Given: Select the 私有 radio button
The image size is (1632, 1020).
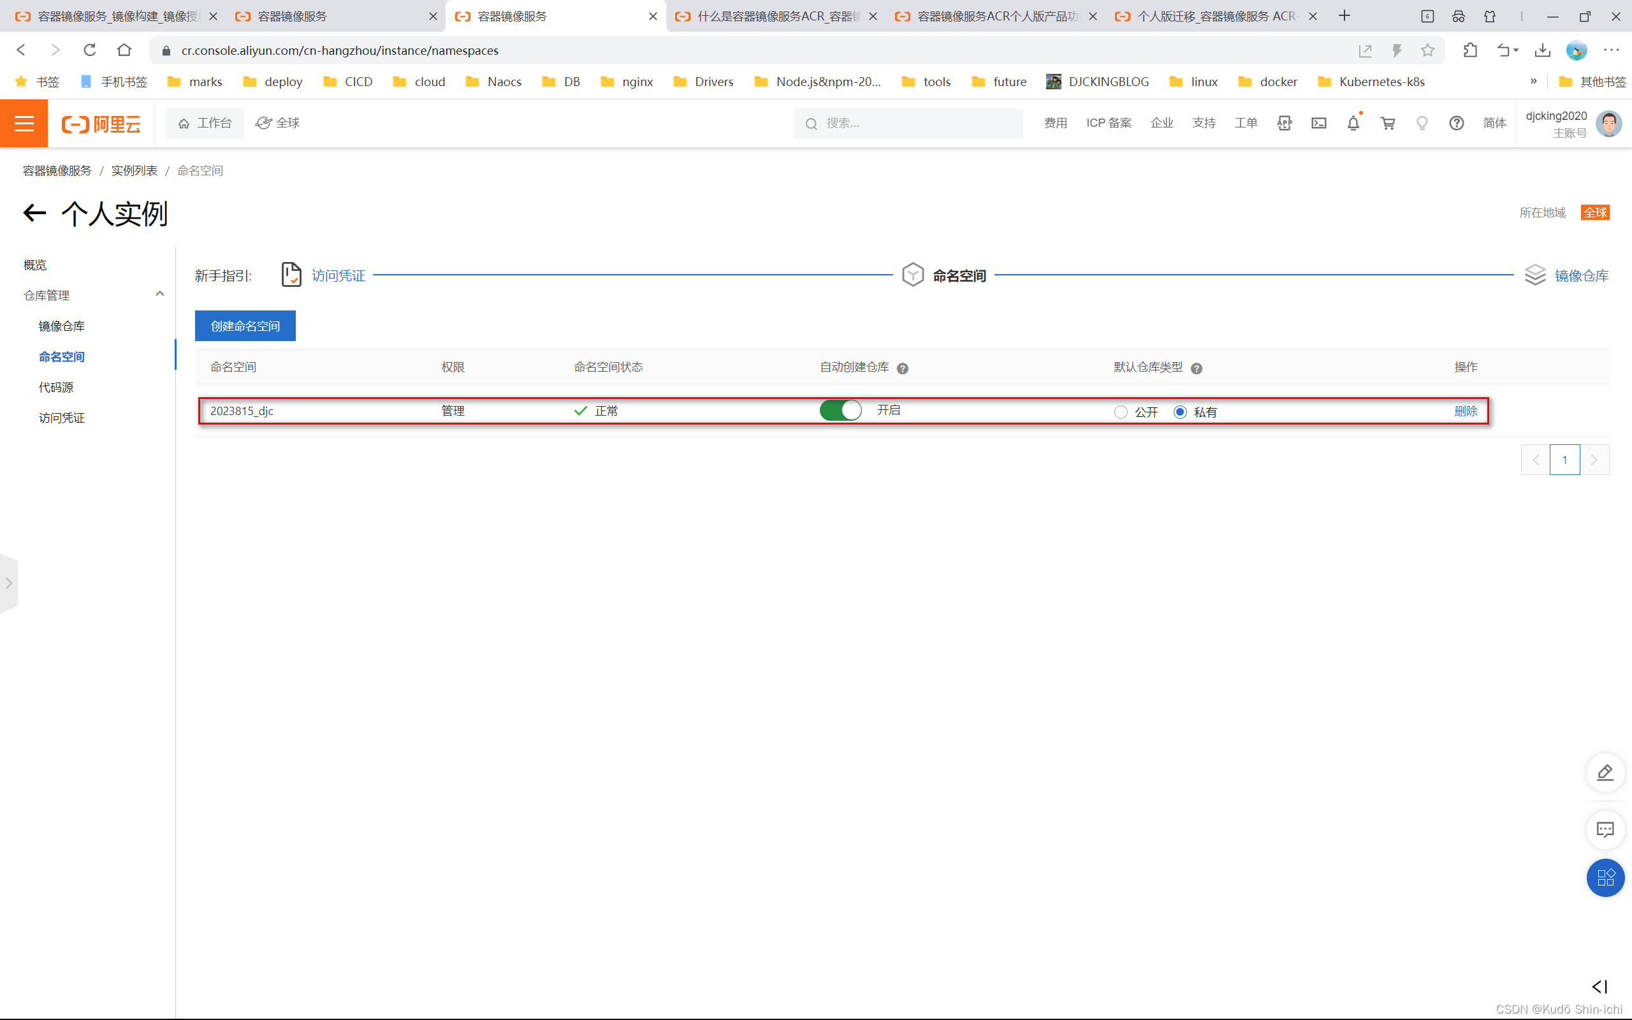Looking at the screenshot, I should [1180, 412].
